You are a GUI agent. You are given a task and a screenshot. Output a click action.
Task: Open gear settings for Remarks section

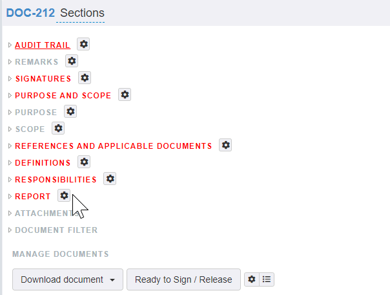(72, 61)
